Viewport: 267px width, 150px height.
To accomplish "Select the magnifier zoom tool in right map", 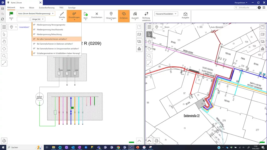I will click(x=149, y=56).
